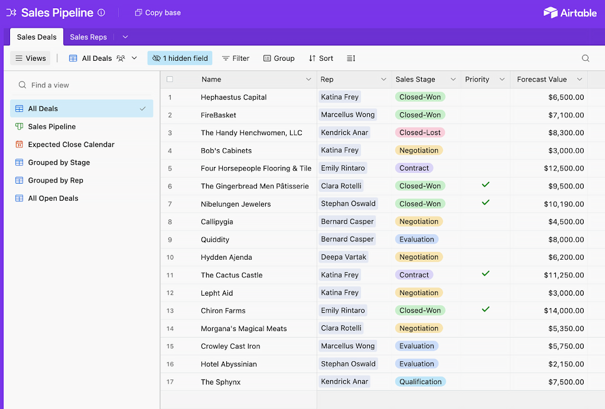Click the calendar icon of Expected Close Calendar

(x=19, y=145)
